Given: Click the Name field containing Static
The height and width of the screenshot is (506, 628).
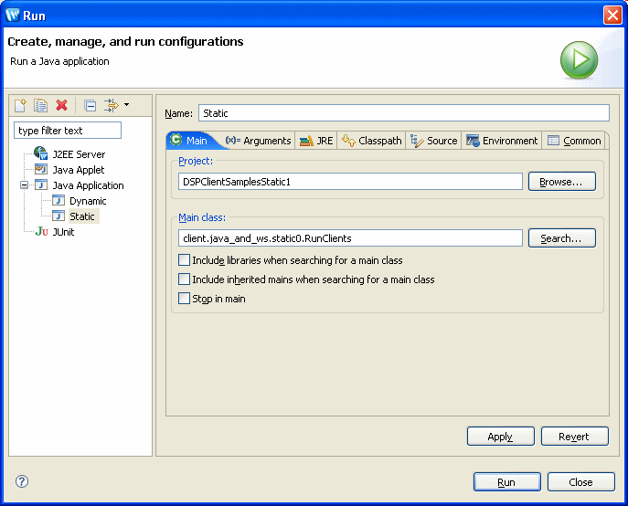Looking at the screenshot, I should pyautogui.click(x=404, y=113).
